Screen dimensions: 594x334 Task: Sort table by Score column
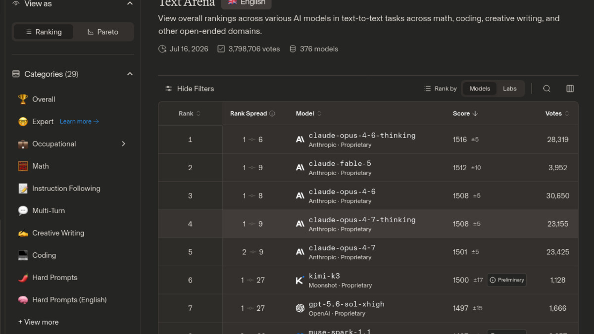click(465, 113)
